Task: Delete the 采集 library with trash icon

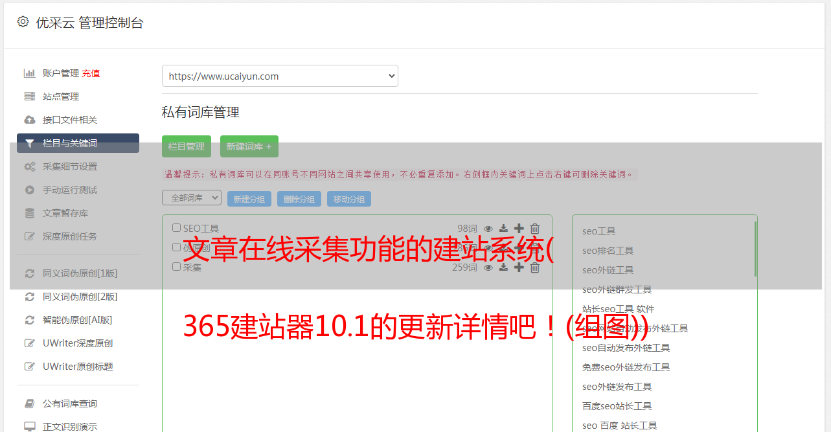Action: (x=535, y=267)
